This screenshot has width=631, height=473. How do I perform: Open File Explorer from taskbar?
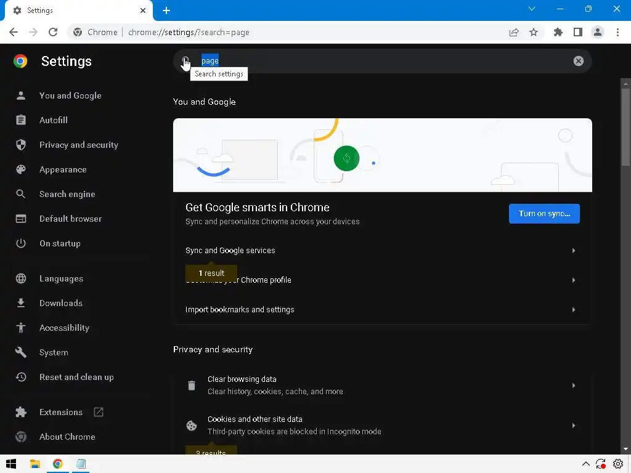(35, 464)
